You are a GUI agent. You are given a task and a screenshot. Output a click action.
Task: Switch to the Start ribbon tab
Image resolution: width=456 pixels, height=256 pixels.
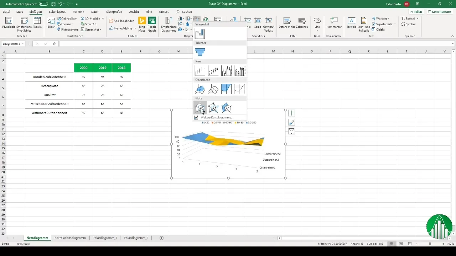click(x=20, y=11)
